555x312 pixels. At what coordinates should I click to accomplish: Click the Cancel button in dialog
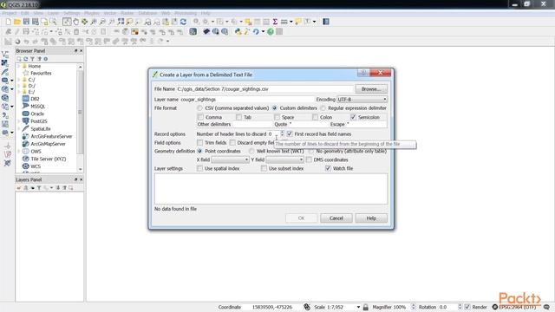(x=336, y=218)
